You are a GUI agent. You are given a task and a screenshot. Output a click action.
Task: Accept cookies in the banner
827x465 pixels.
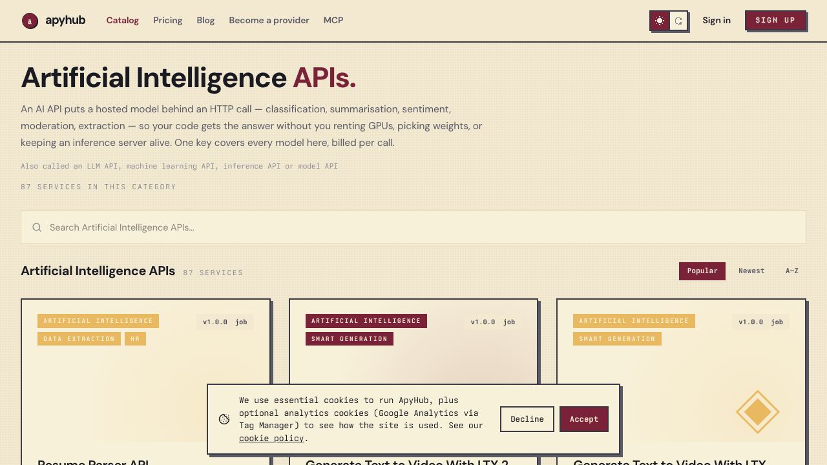(584, 419)
